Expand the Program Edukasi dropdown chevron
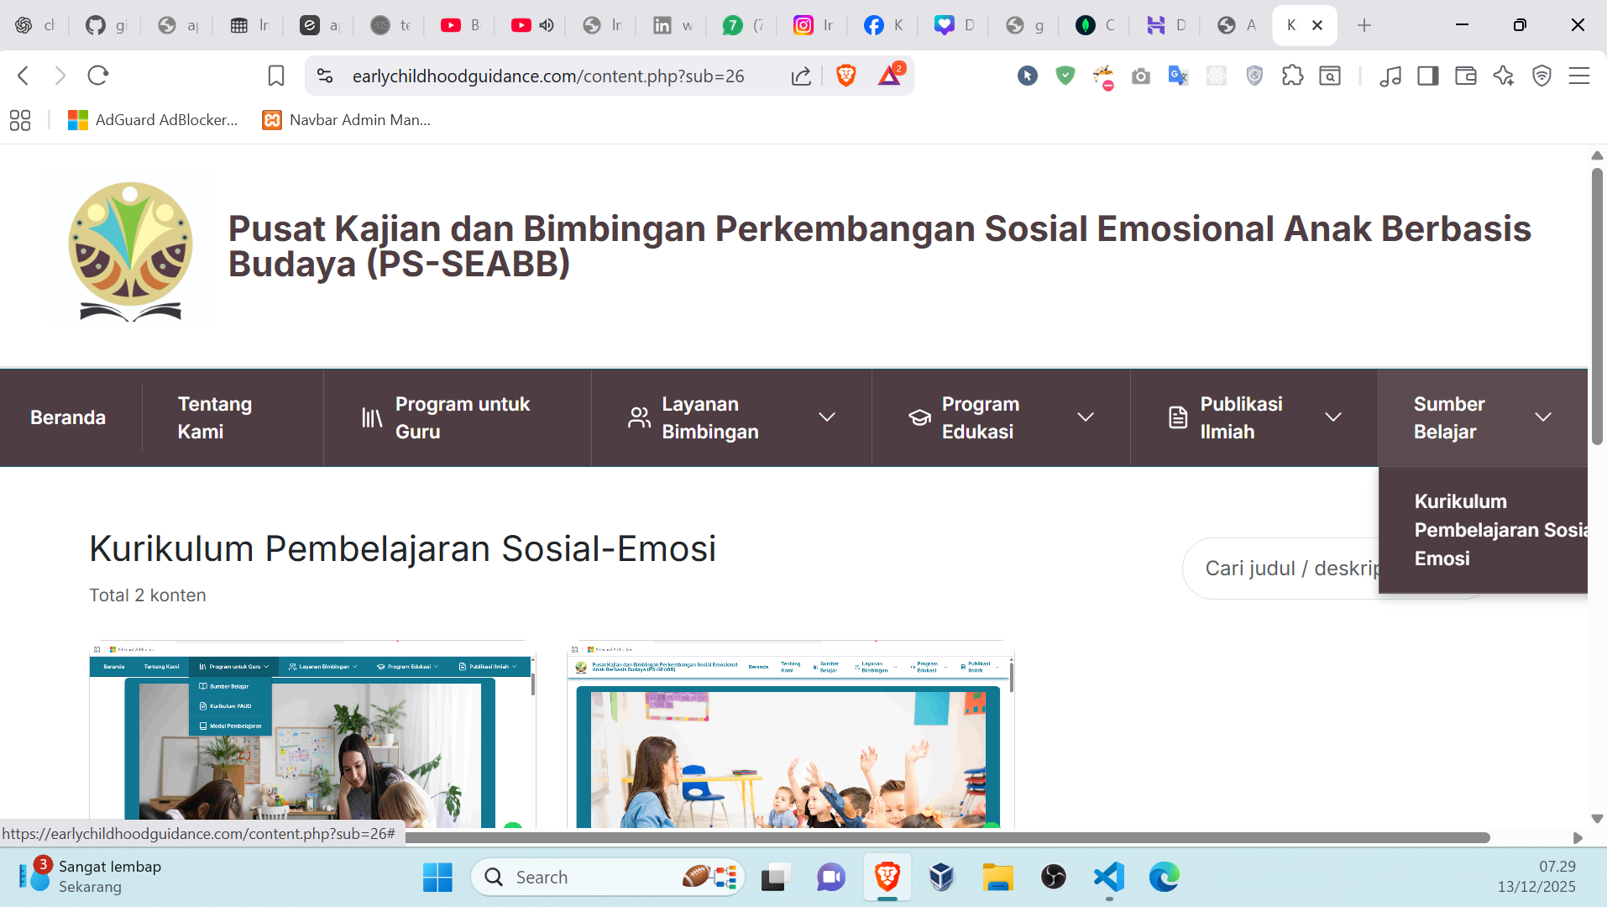 point(1086,417)
